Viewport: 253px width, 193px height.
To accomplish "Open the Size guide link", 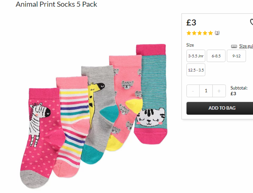I will pyautogui.click(x=246, y=46).
